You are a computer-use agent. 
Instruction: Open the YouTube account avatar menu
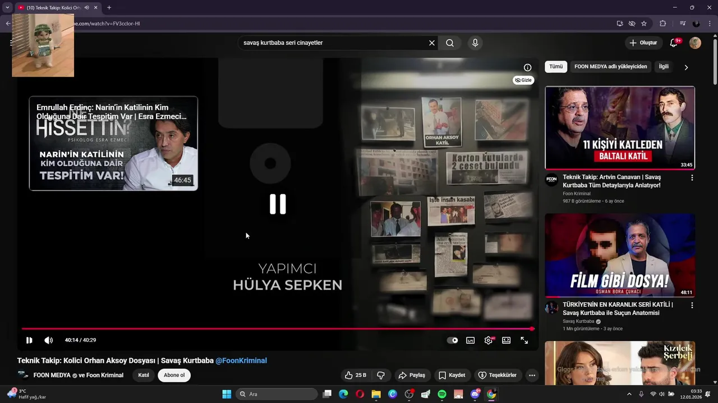[x=695, y=43]
